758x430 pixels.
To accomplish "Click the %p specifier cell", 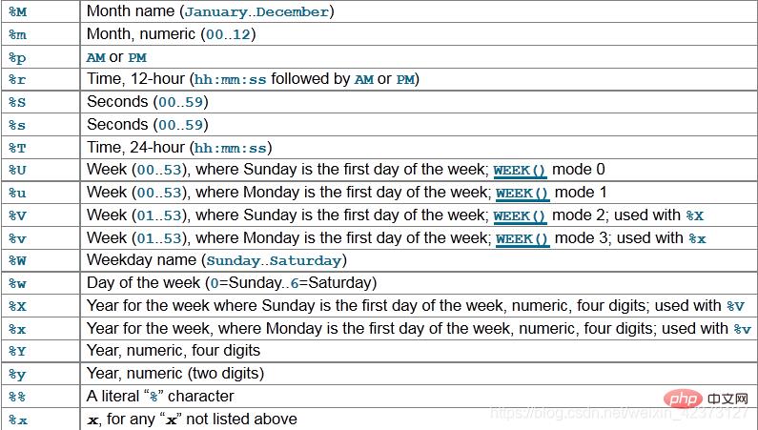I will pyautogui.click(x=17, y=58).
